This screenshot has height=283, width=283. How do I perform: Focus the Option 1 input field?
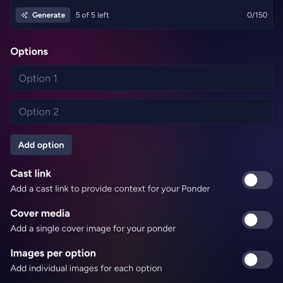pyautogui.click(x=141, y=78)
